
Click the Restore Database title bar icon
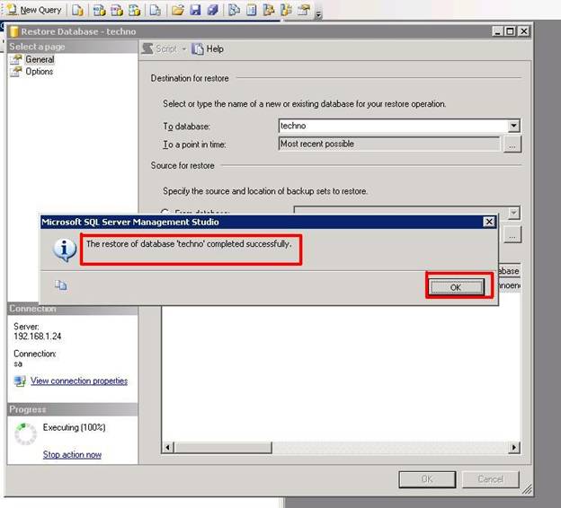[x=14, y=31]
